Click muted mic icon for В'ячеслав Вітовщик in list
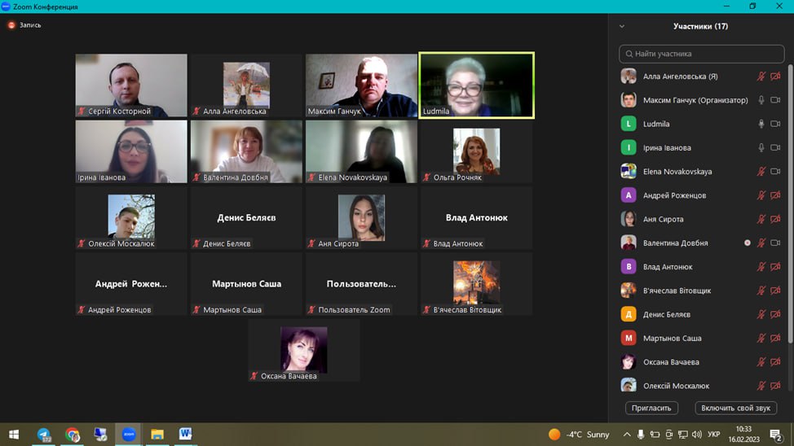 click(x=761, y=291)
